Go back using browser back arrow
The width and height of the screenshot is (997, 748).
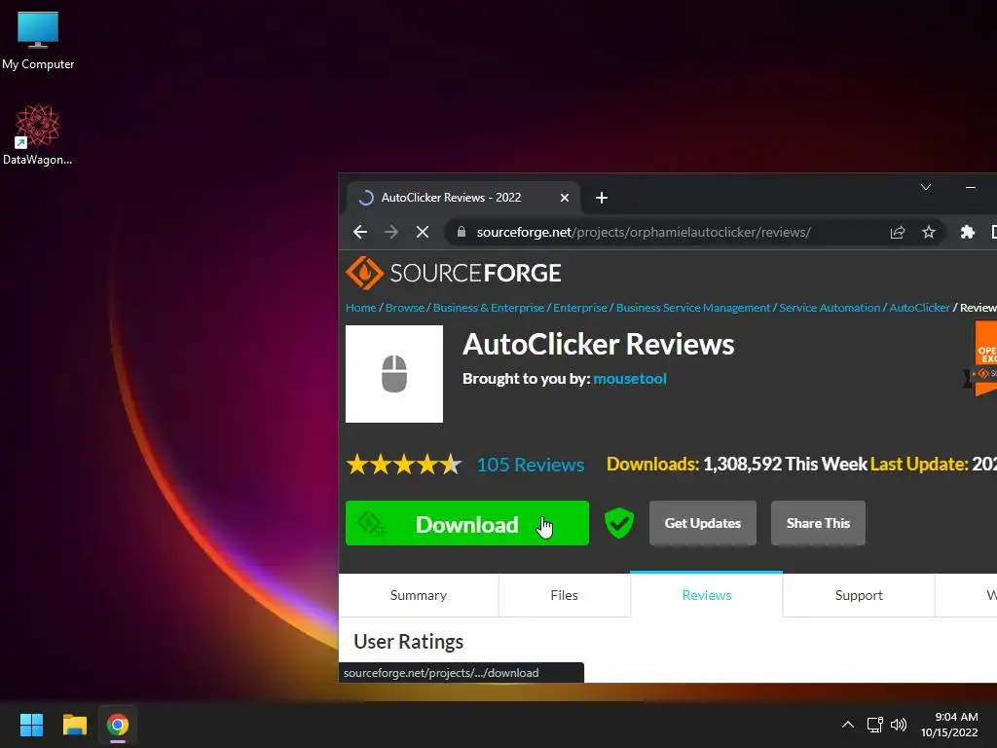[x=360, y=232]
